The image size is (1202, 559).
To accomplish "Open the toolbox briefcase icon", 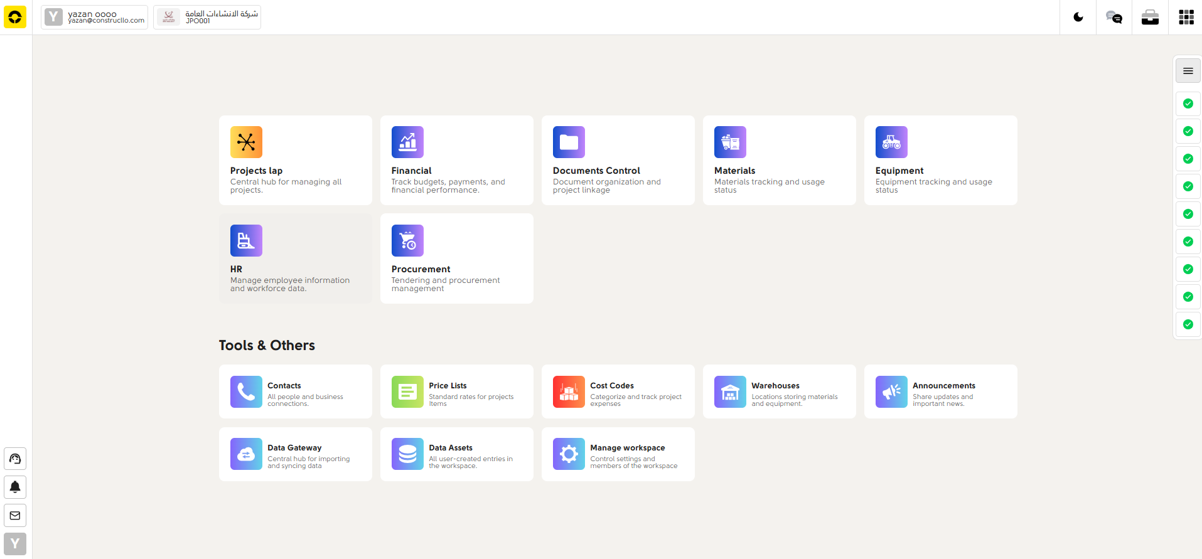I will [x=1150, y=17].
